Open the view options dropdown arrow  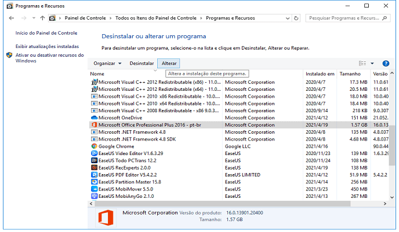[x=372, y=63]
